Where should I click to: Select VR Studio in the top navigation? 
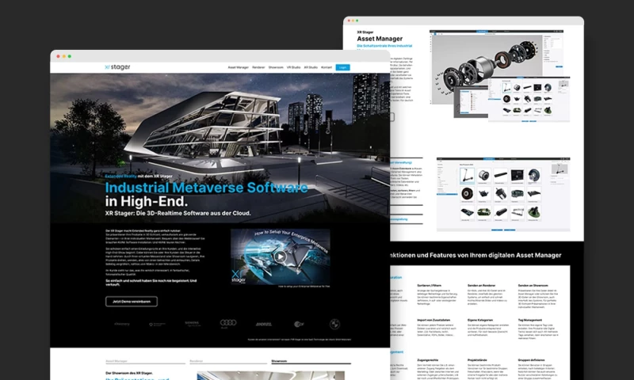coord(294,68)
